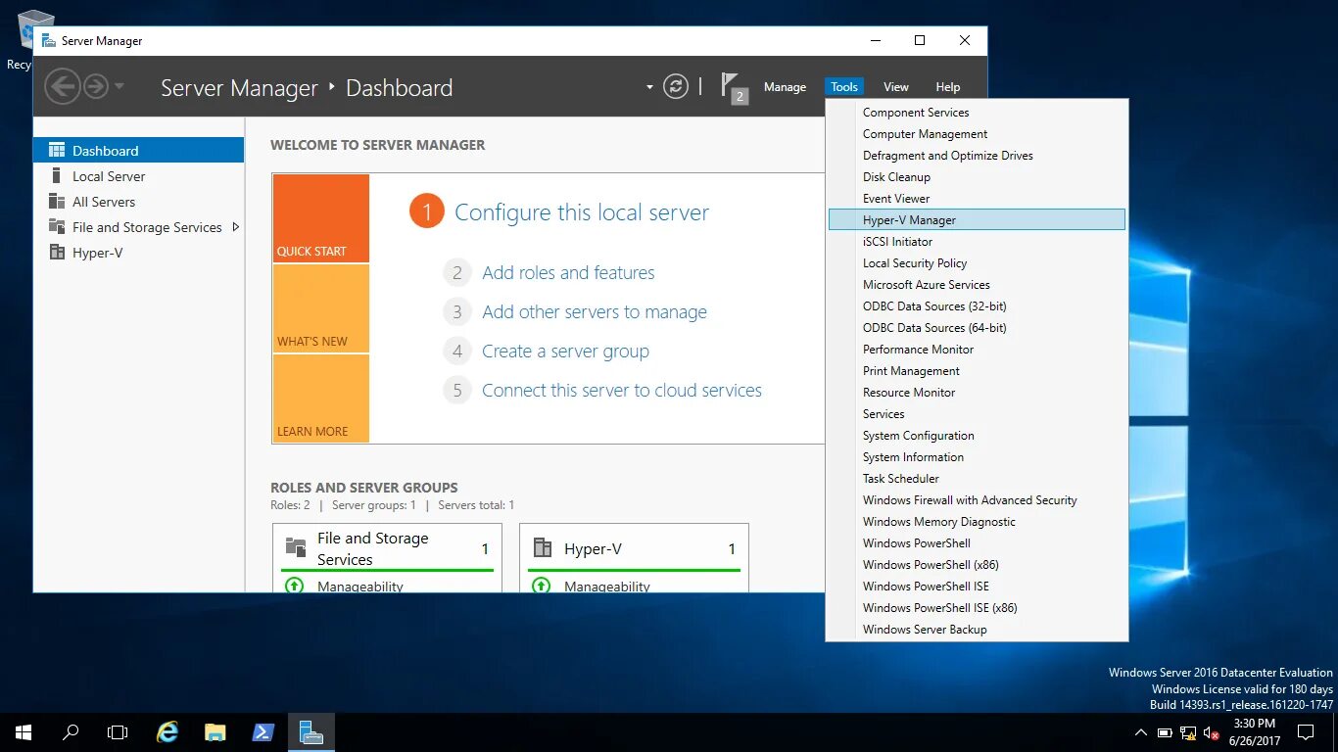Open the File and Storage Services tile header
The width and height of the screenshot is (1338, 752).
coord(387,548)
